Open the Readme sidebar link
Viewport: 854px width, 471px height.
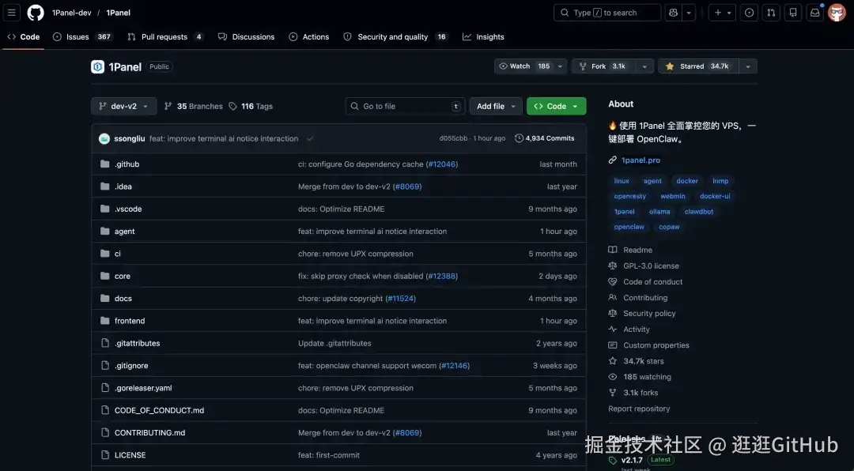[637, 250]
